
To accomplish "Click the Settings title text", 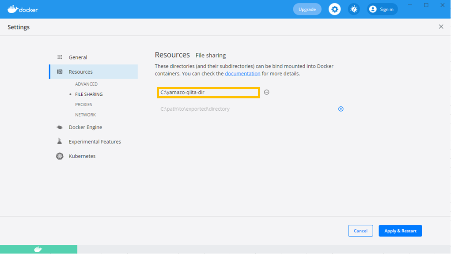I will (x=19, y=27).
